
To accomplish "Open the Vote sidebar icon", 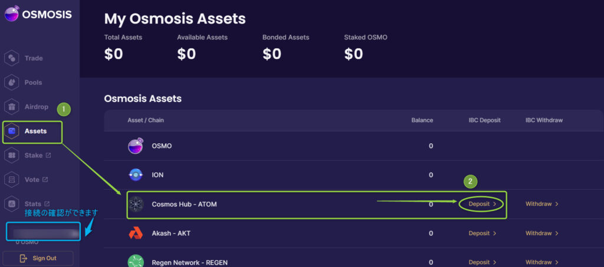I will (x=12, y=180).
